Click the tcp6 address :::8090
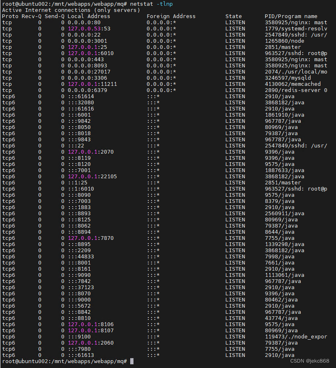Viewport: 336px width, 368px height. pos(79,195)
